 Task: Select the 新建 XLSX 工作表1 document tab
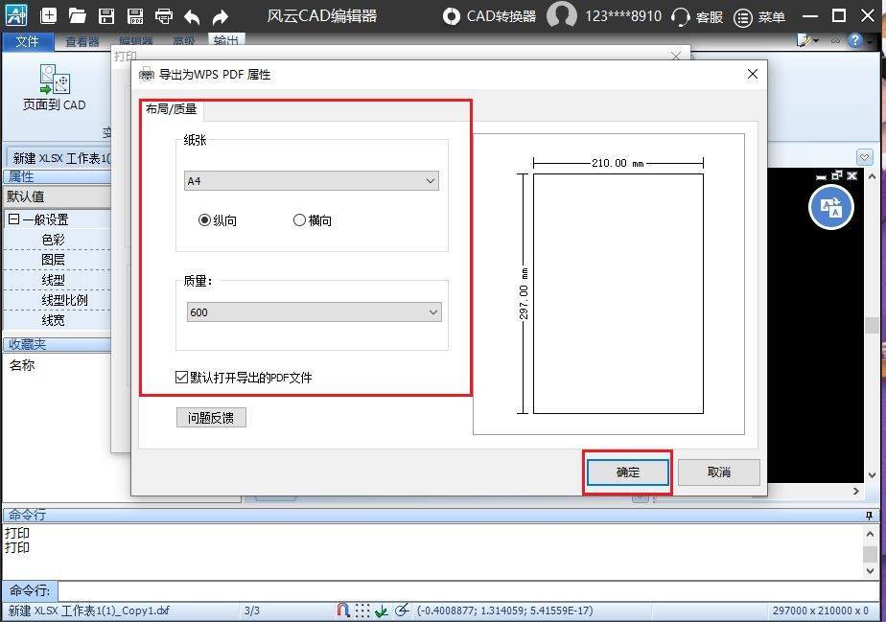tap(59, 158)
